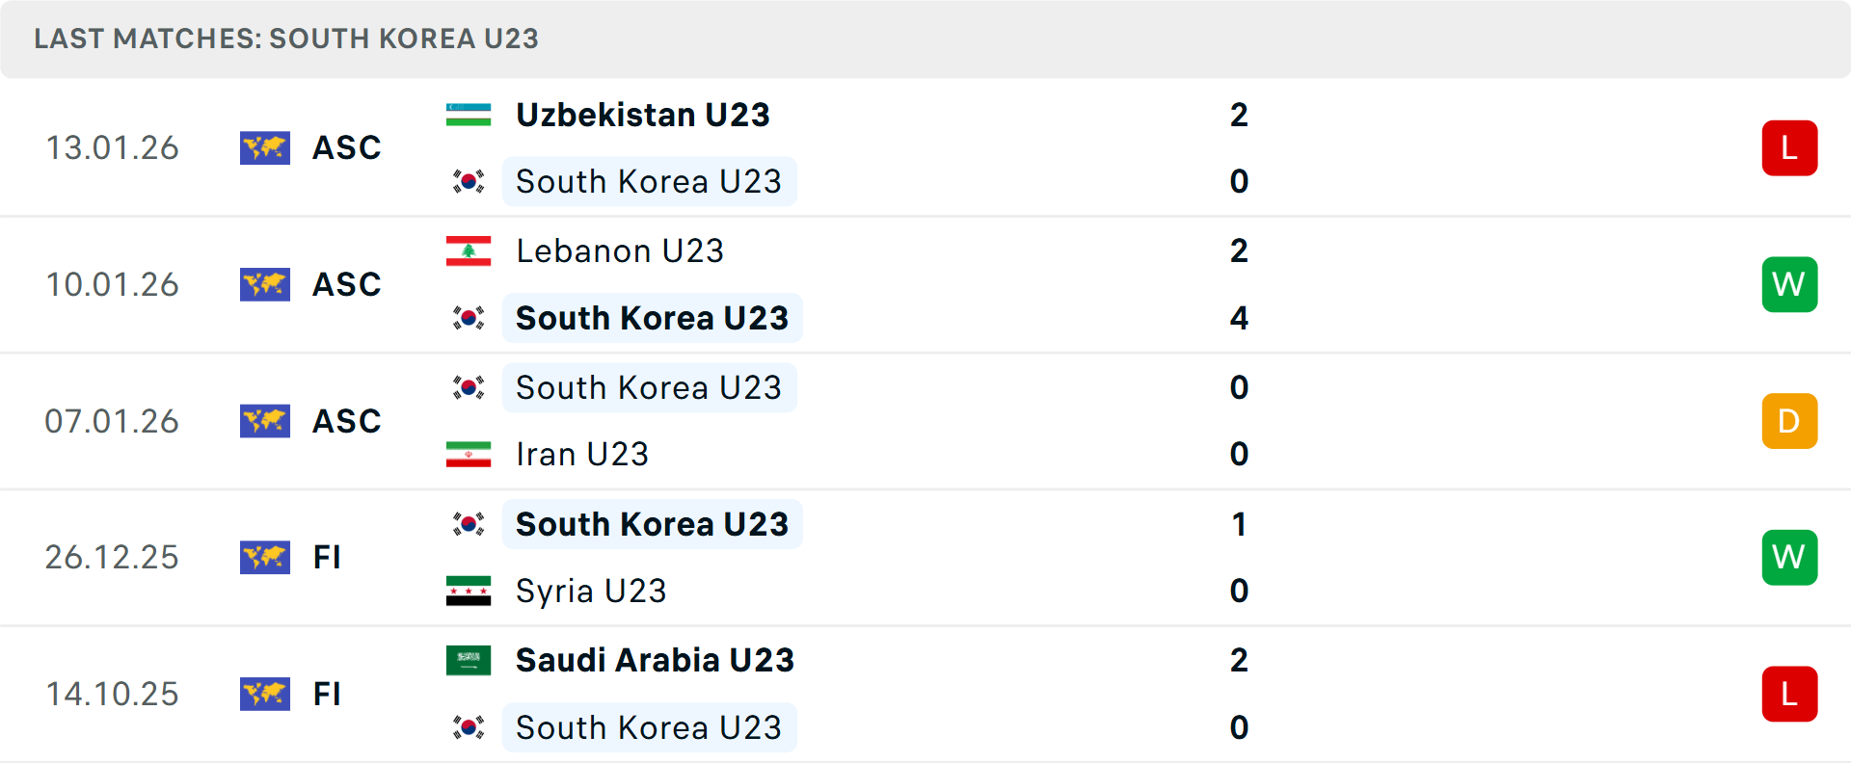Viewport: 1851px width, 763px height.
Task: Click the green W badge for 26.12.25
Action: (1789, 557)
